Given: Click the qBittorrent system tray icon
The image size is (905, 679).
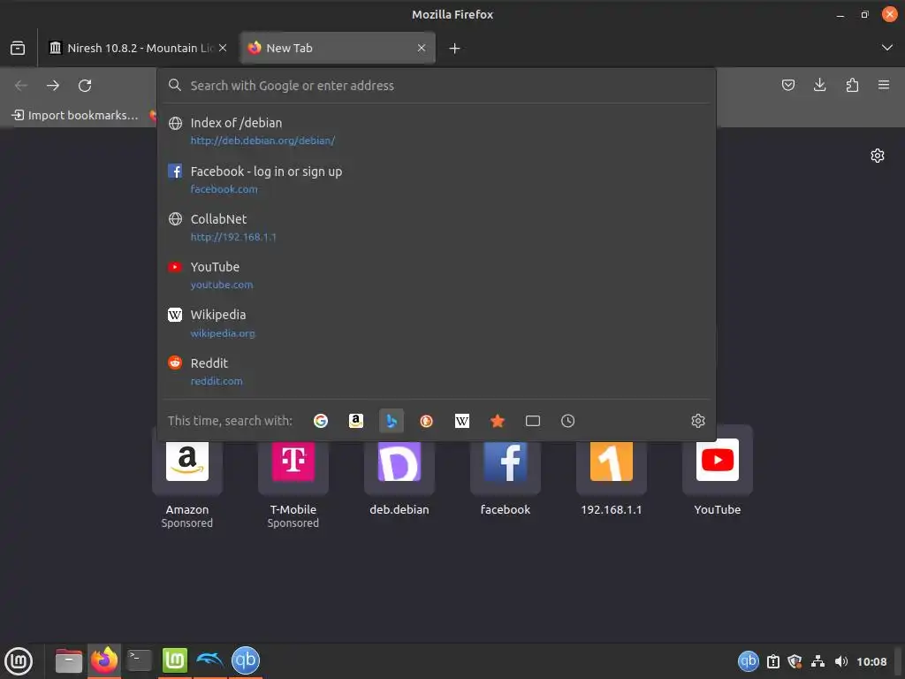Looking at the screenshot, I should [x=749, y=661].
